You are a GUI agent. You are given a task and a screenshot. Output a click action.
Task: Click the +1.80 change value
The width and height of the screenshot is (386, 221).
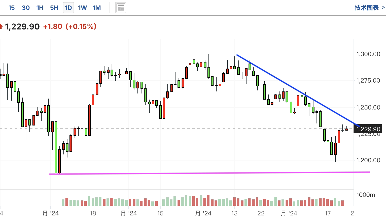coord(52,26)
